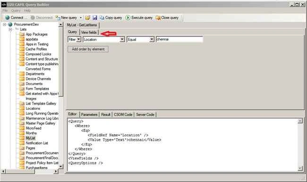Image resolution: width=307 pixels, height=182 pixels.
Task: Click Content and Structure folder icon
Action: click(x=22, y=59)
